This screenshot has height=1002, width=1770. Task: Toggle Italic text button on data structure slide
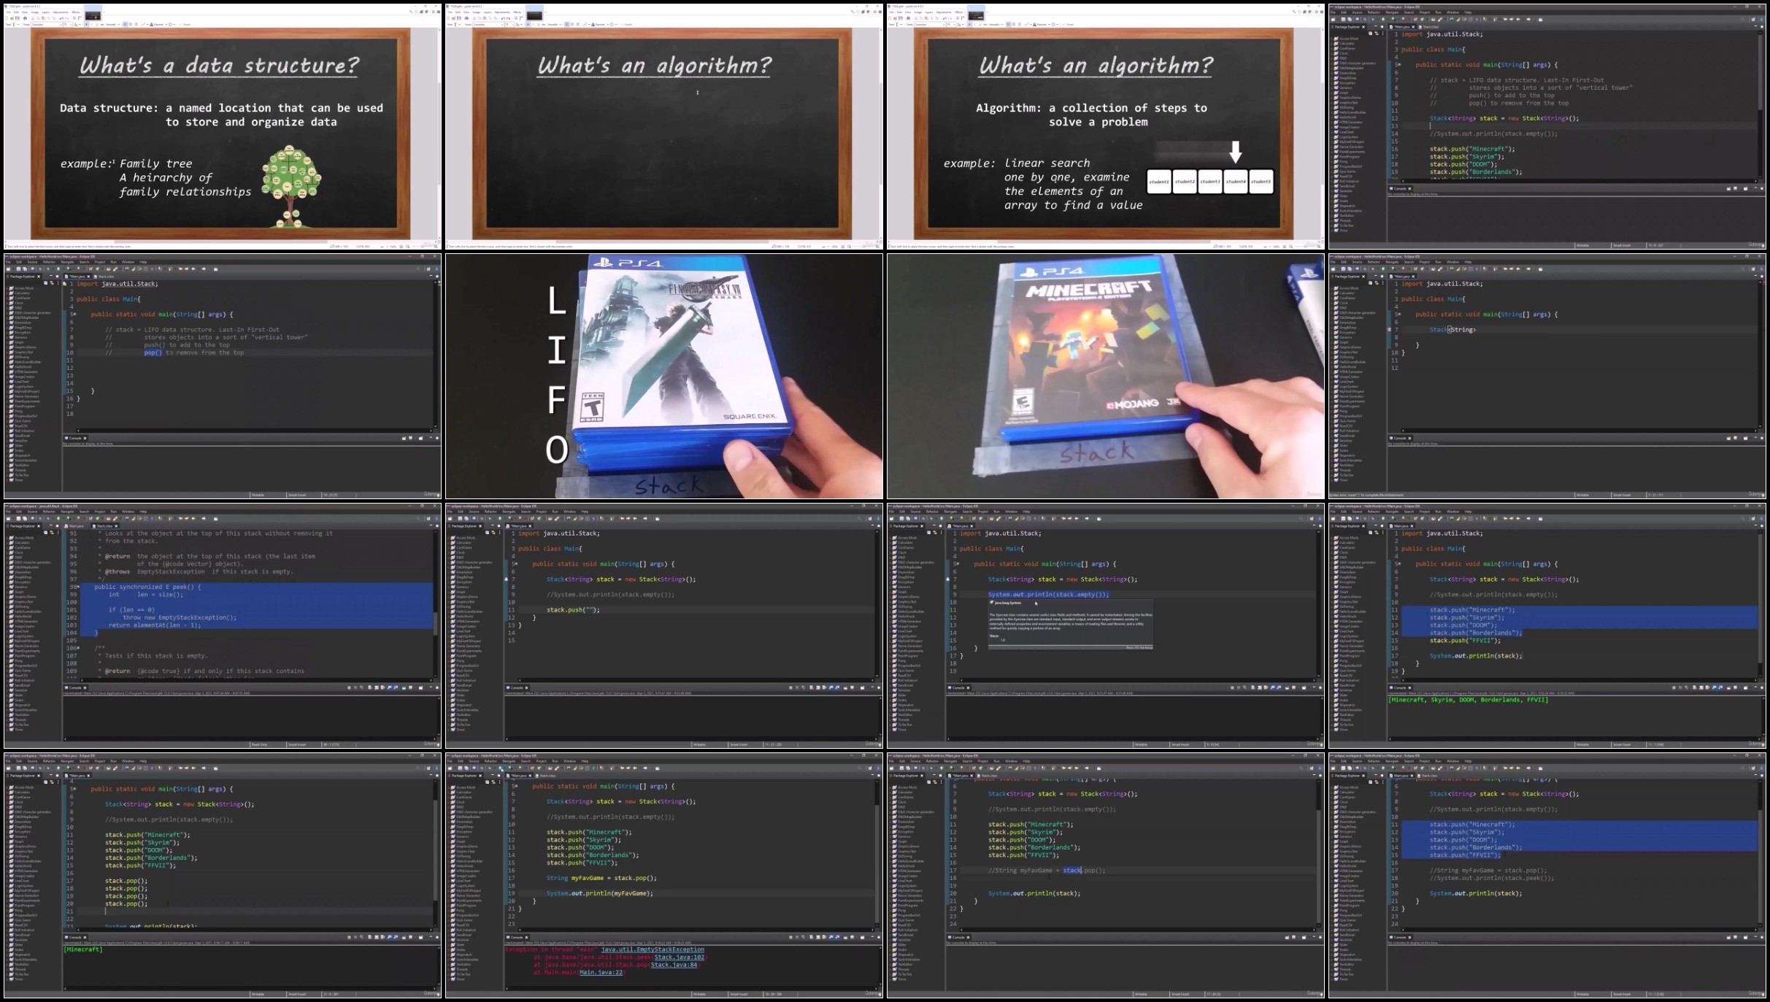coord(92,25)
